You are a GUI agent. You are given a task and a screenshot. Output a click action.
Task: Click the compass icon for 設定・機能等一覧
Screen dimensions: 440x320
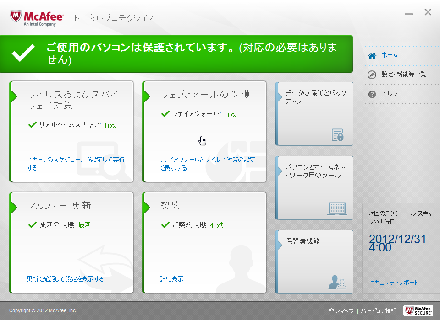[372, 75]
